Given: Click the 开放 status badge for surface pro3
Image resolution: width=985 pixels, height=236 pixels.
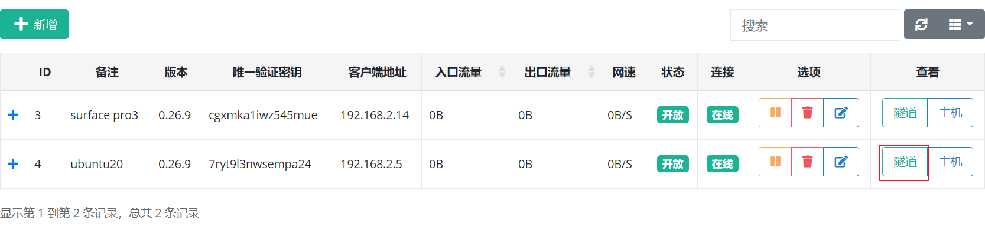Looking at the screenshot, I should pyautogui.click(x=673, y=115).
